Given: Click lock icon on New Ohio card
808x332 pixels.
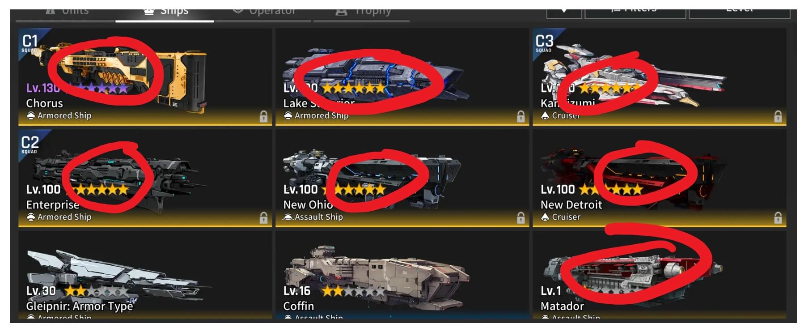Looking at the screenshot, I should point(521,218).
